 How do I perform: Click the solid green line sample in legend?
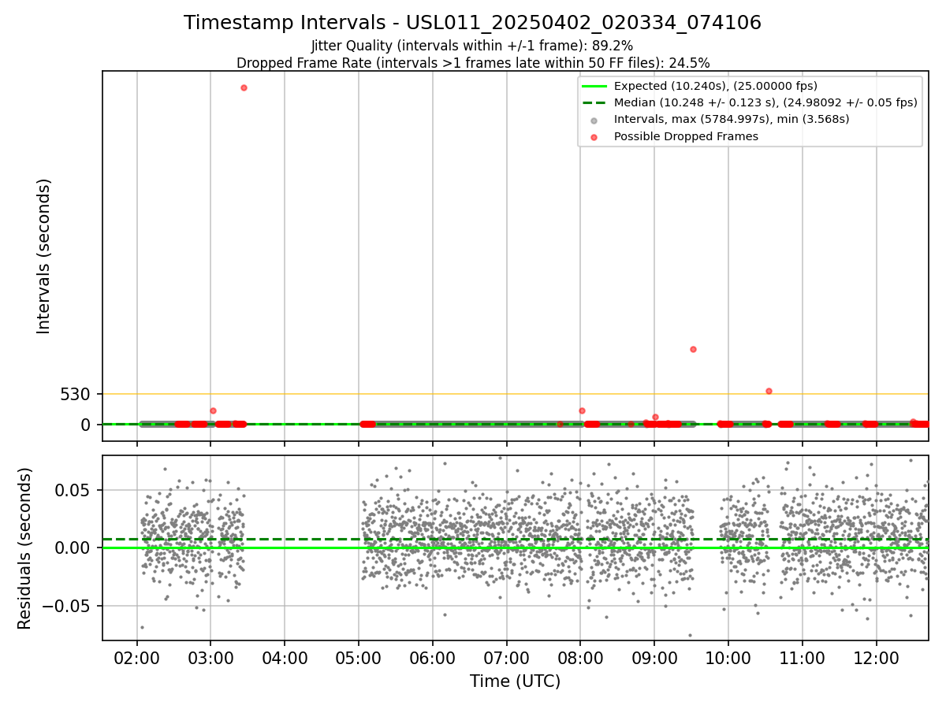tap(594, 87)
